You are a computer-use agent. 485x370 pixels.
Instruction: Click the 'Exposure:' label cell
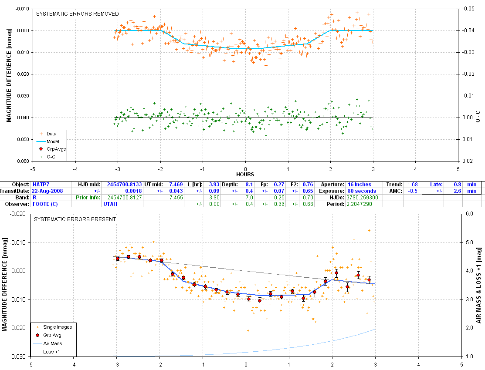[332, 191]
